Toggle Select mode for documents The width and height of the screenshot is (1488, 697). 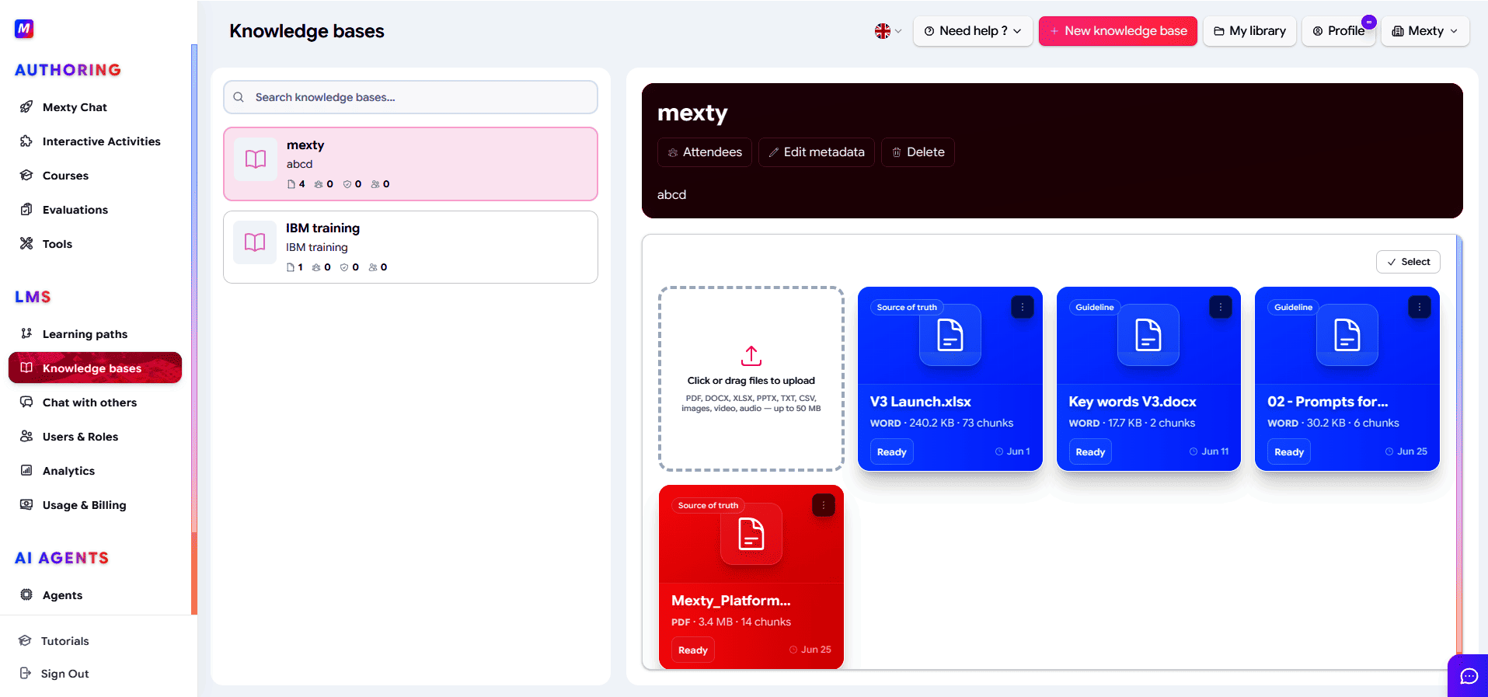1408,262
